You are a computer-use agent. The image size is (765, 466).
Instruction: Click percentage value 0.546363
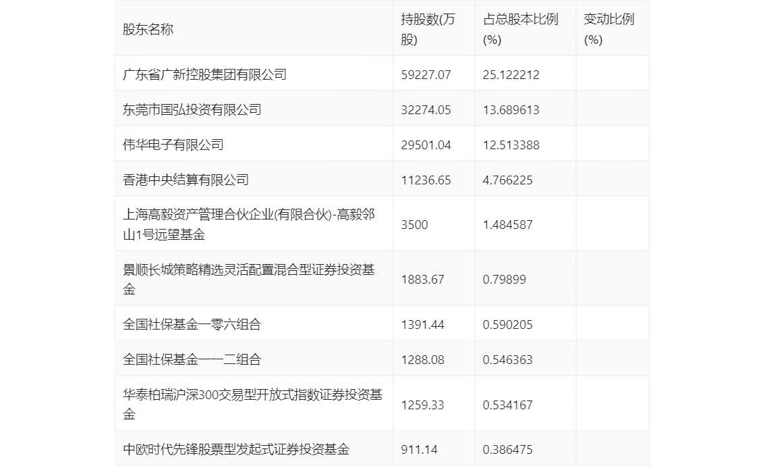click(x=507, y=360)
